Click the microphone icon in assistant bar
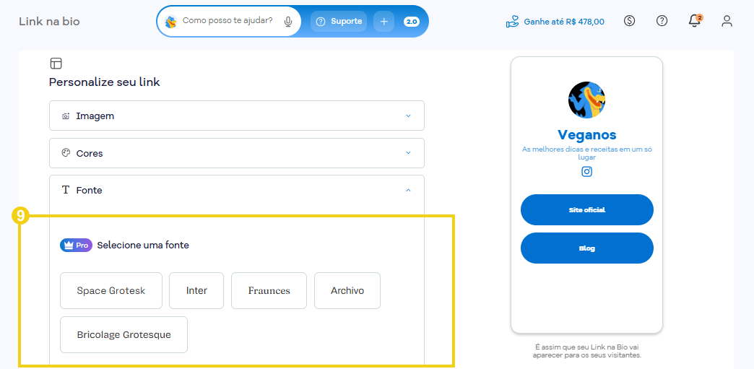 pos(288,21)
